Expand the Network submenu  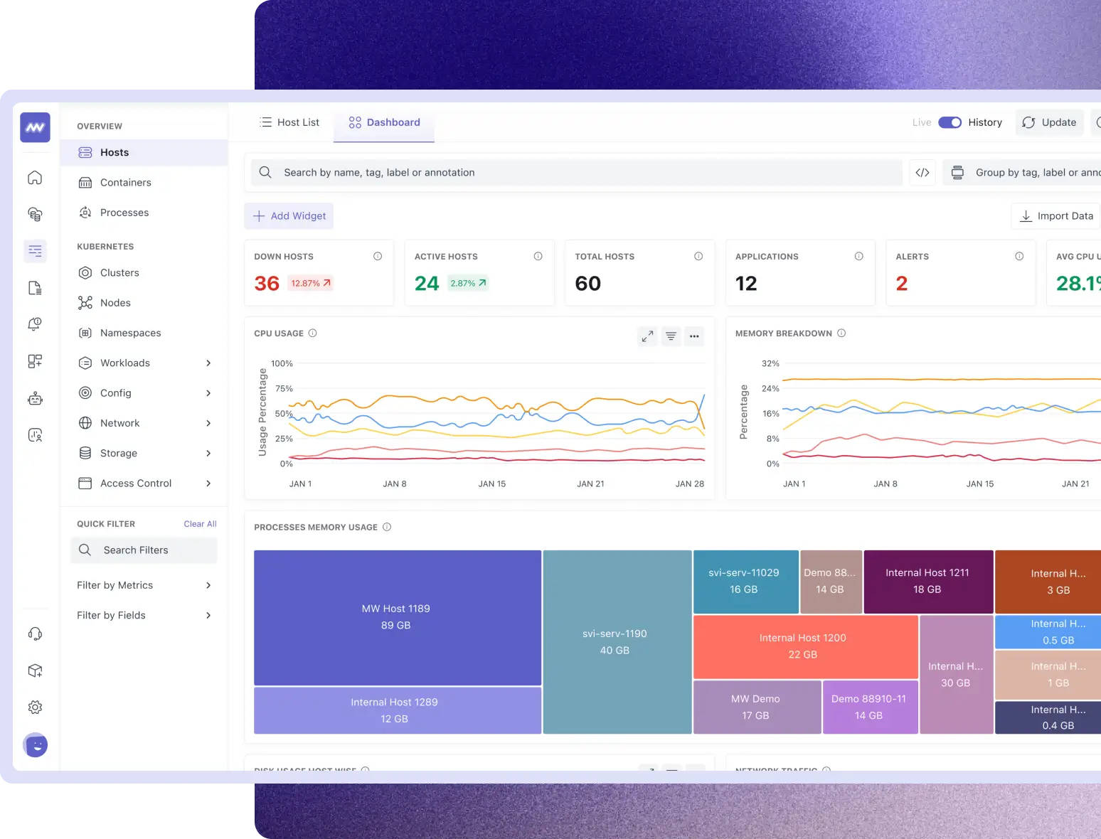(208, 423)
